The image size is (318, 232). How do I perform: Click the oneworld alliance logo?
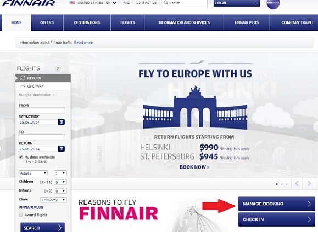[273, 3]
